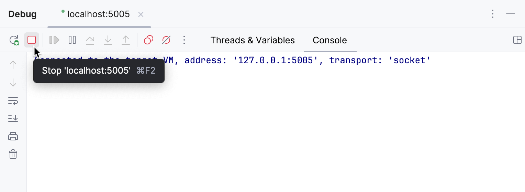Toggle scroll to end of console

click(13, 118)
